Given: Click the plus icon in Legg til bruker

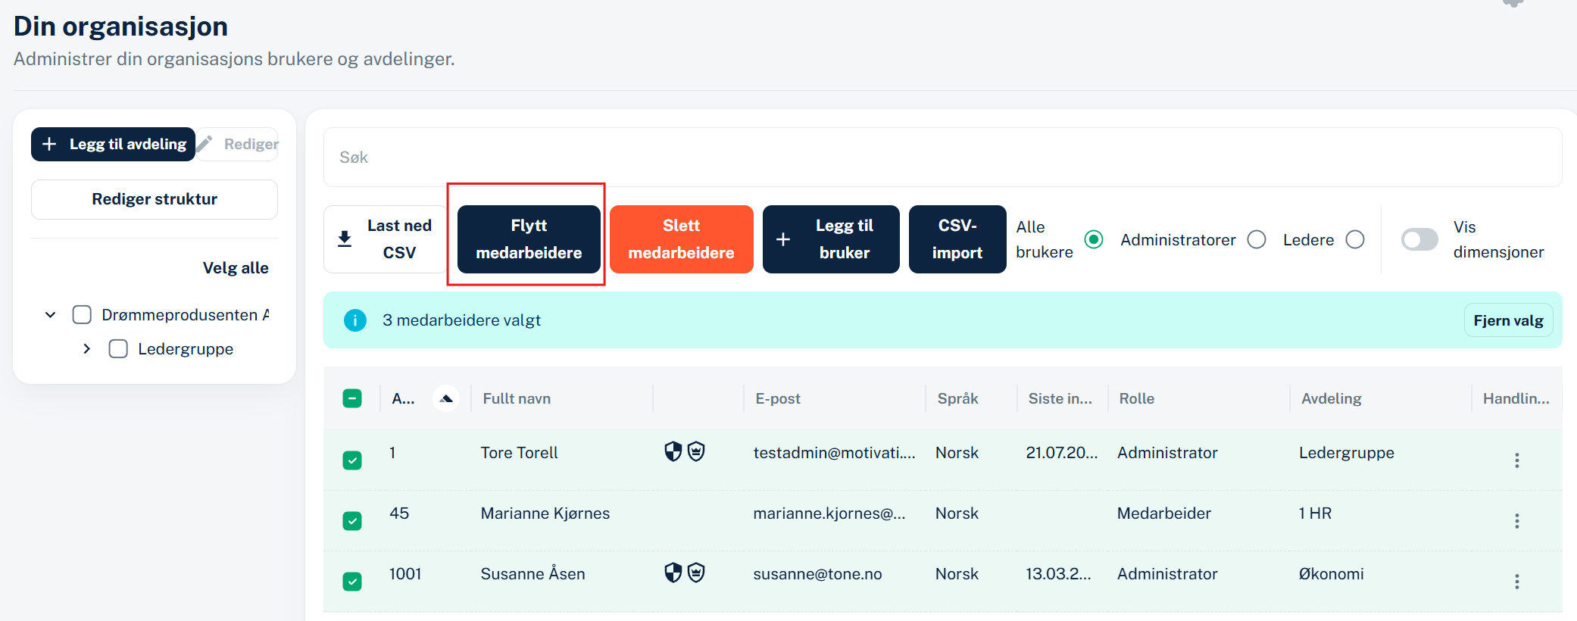Looking at the screenshot, I should [783, 239].
